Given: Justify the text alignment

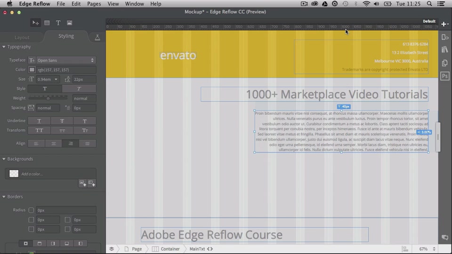Looking at the screenshot, I should (88, 143).
